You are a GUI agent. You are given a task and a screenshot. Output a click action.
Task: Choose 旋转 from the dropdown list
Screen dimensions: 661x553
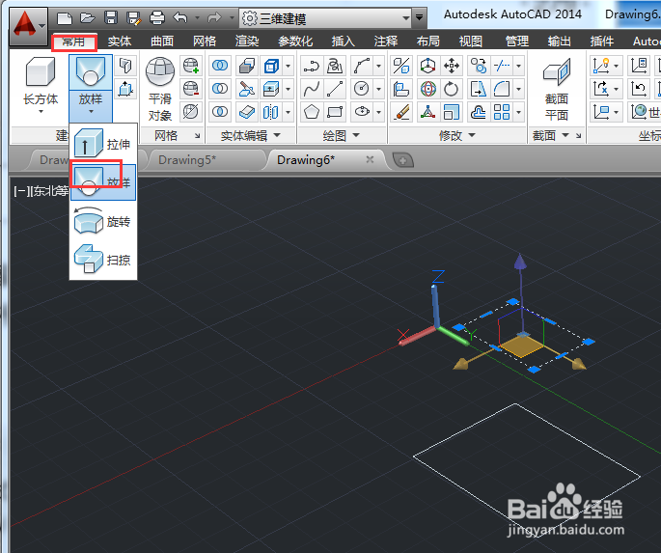(x=103, y=221)
